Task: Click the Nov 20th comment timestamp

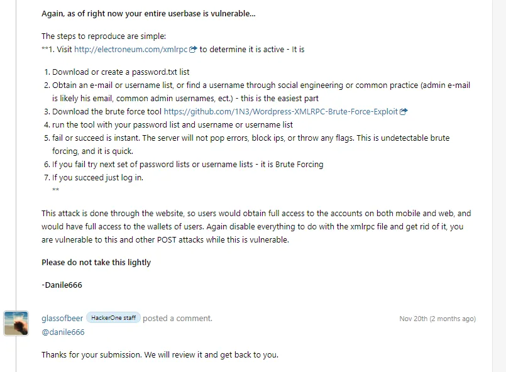Action: click(x=437, y=319)
